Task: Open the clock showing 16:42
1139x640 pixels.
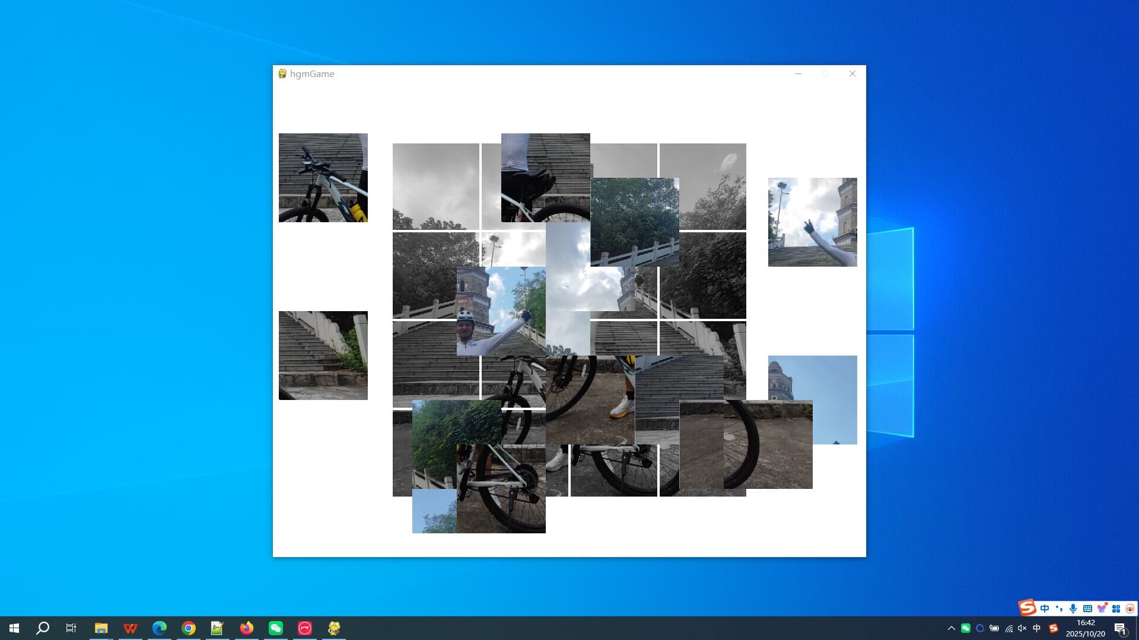Action: pos(1085,628)
